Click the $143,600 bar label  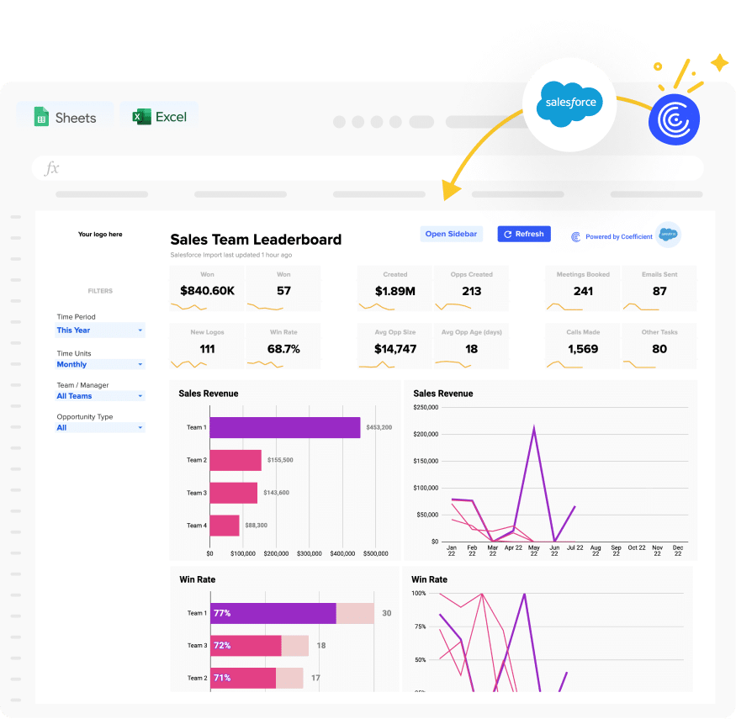coord(276,493)
